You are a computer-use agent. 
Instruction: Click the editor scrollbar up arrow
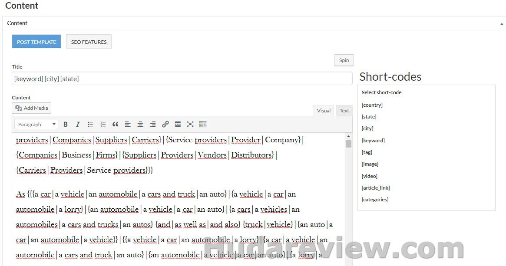tap(348, 136)
